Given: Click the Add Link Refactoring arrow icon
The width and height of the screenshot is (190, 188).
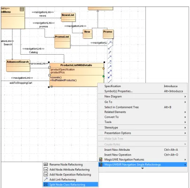Looking at the screenshot, I should (x=46, y=180).
